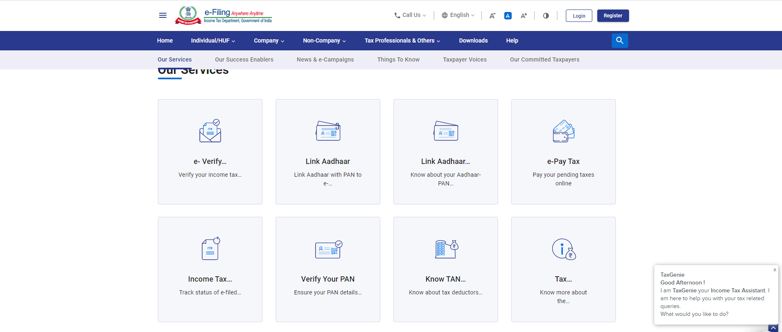Viewport: 782px width, 332px height.
Task: Switch to Things To Know tab
Action: pos(398,59)
